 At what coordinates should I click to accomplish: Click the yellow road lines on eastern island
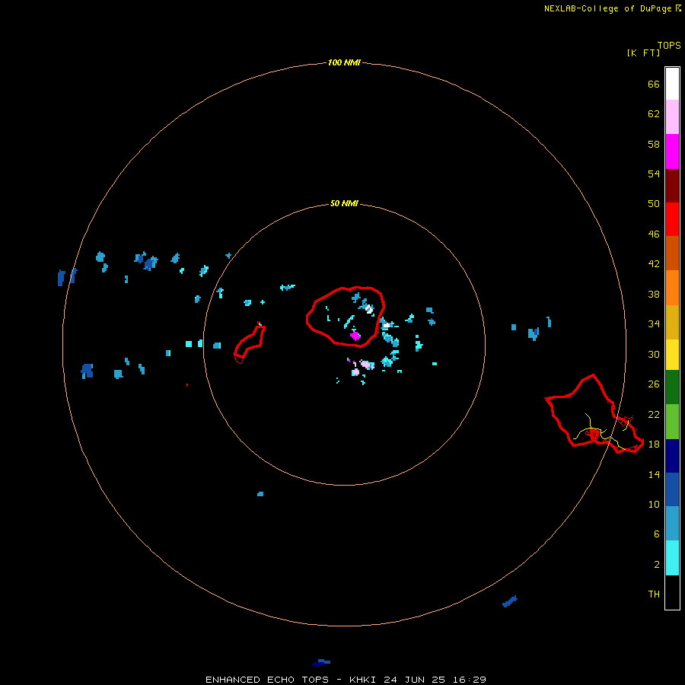click(x=602, y=432)
